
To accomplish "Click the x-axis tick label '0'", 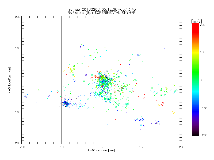I will coord(102,147).
